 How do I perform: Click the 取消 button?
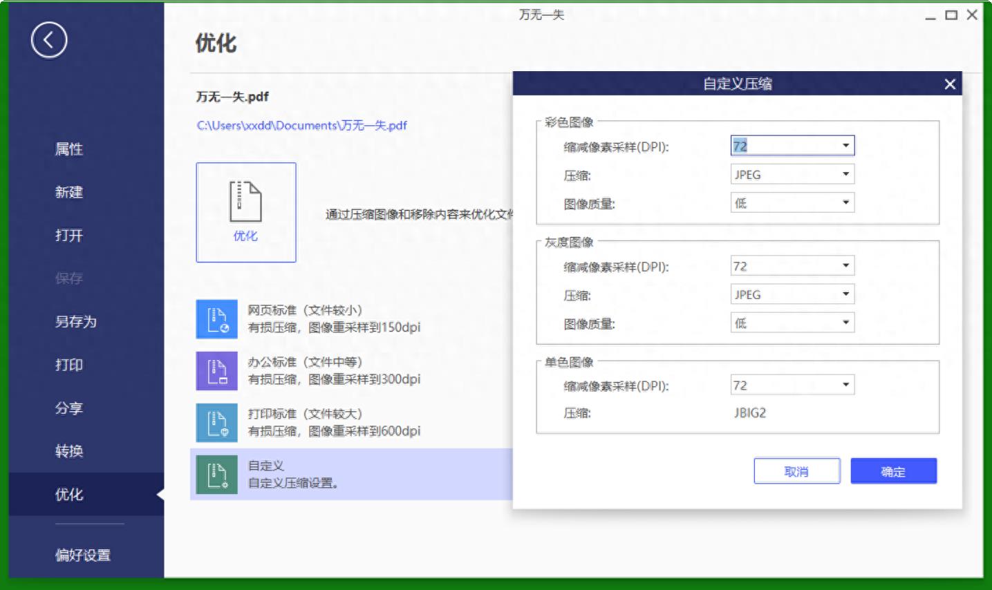pos(797,471)
